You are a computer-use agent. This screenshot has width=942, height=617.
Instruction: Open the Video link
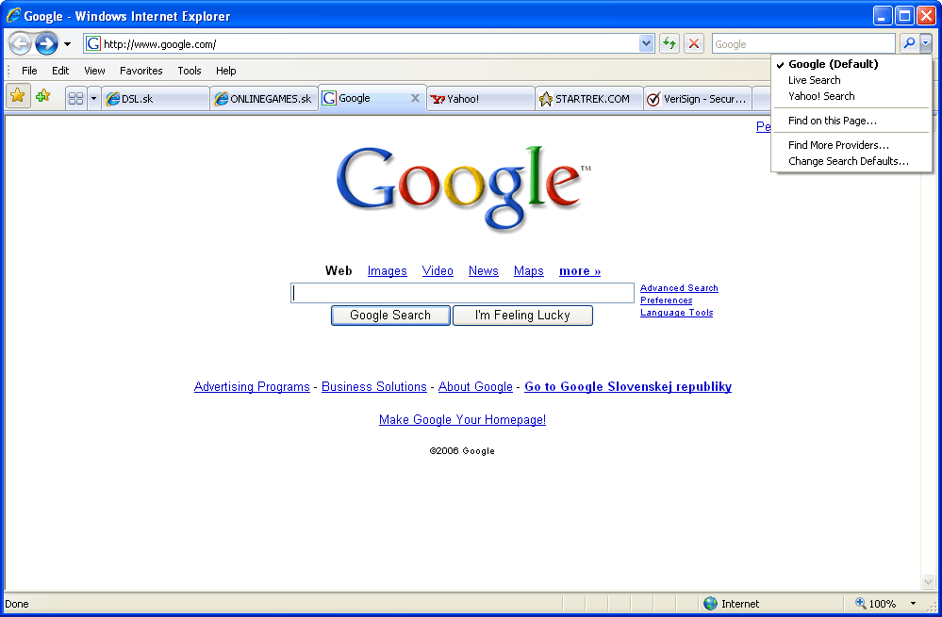[x=438, y=271]
